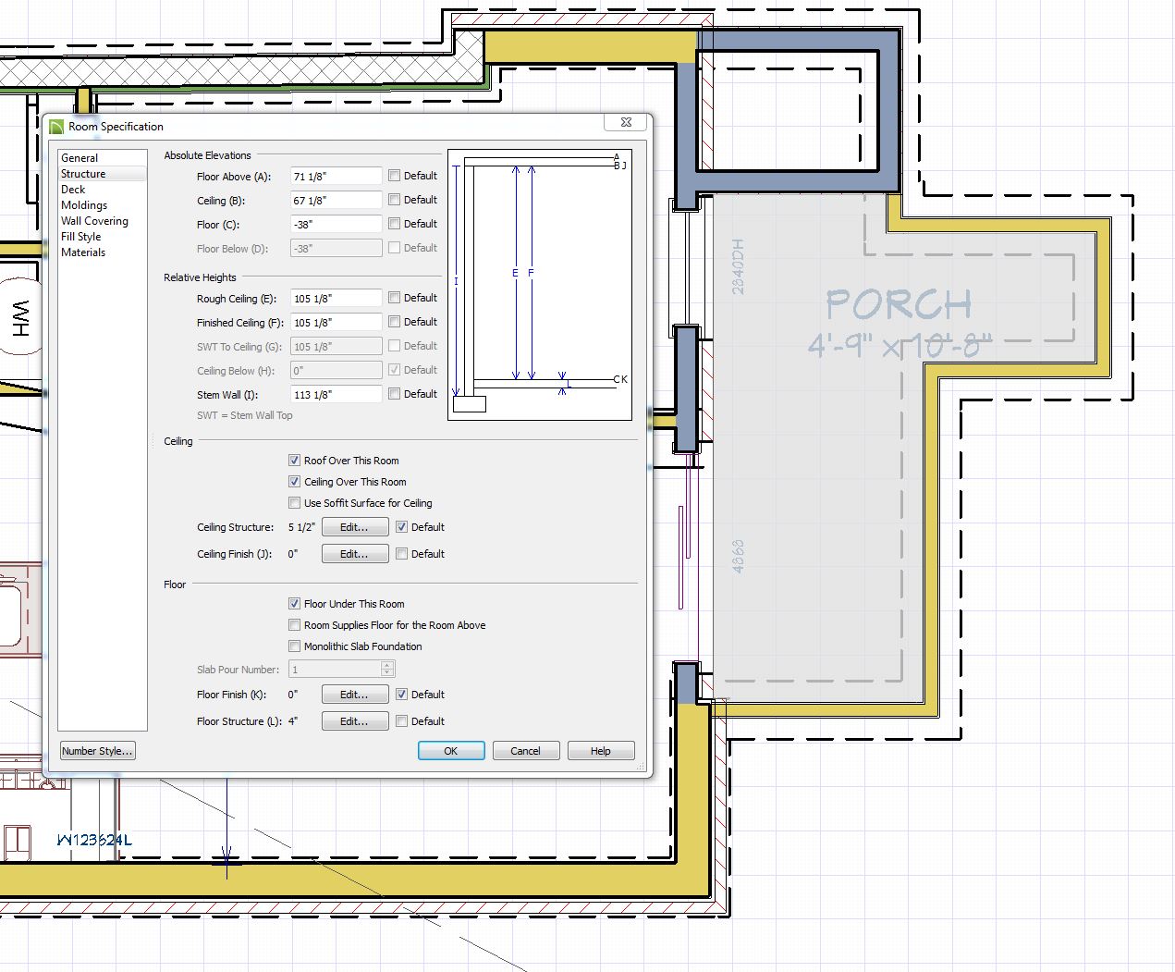
Task: Edit the Floor Finish (K)
Action: click(355, 695)
